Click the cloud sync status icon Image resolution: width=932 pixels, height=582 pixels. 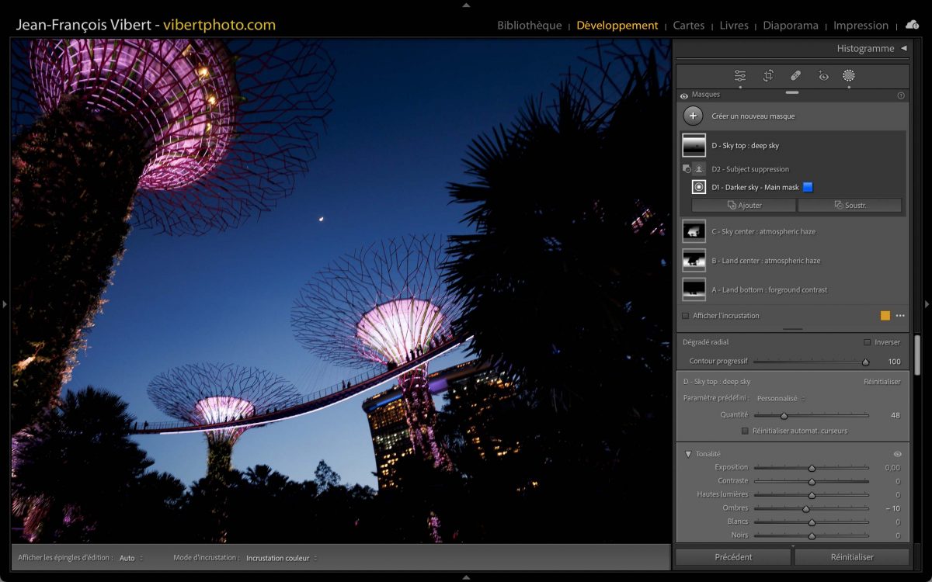point(912,25)
